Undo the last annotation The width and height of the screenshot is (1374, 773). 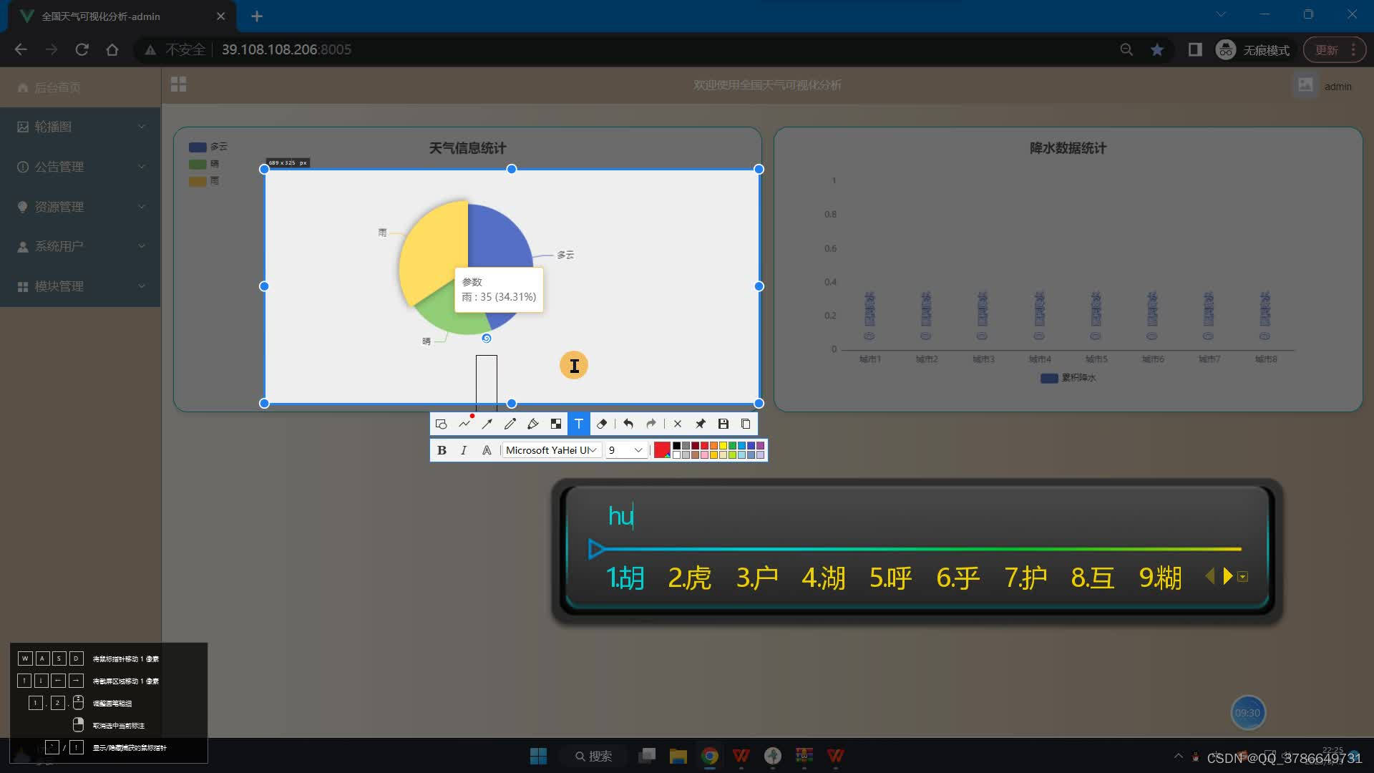point(628,424)
